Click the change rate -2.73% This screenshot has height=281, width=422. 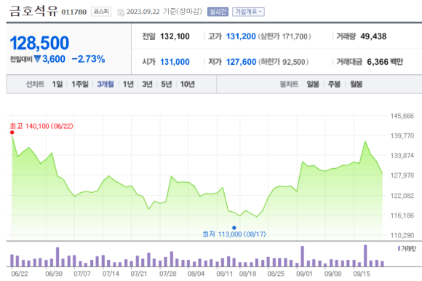click(x=88, y=59)
